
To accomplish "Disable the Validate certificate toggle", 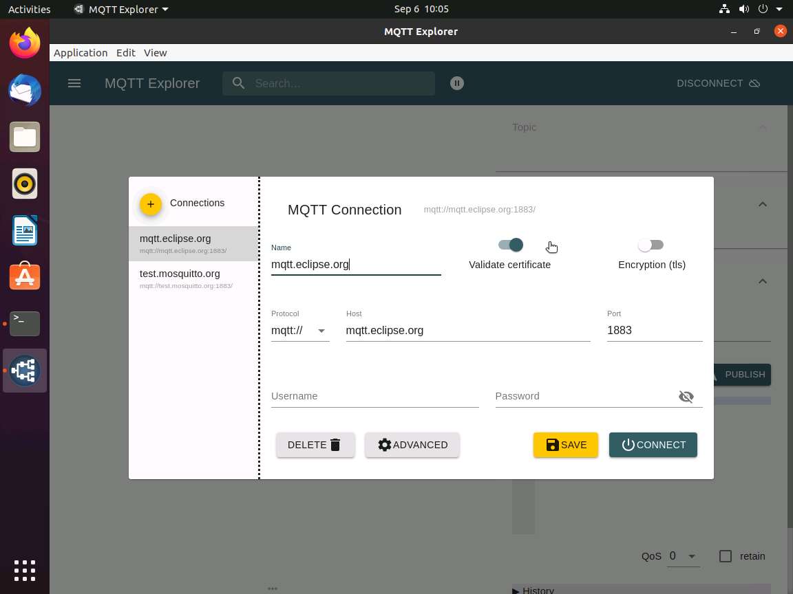I will tap(510, 245).
